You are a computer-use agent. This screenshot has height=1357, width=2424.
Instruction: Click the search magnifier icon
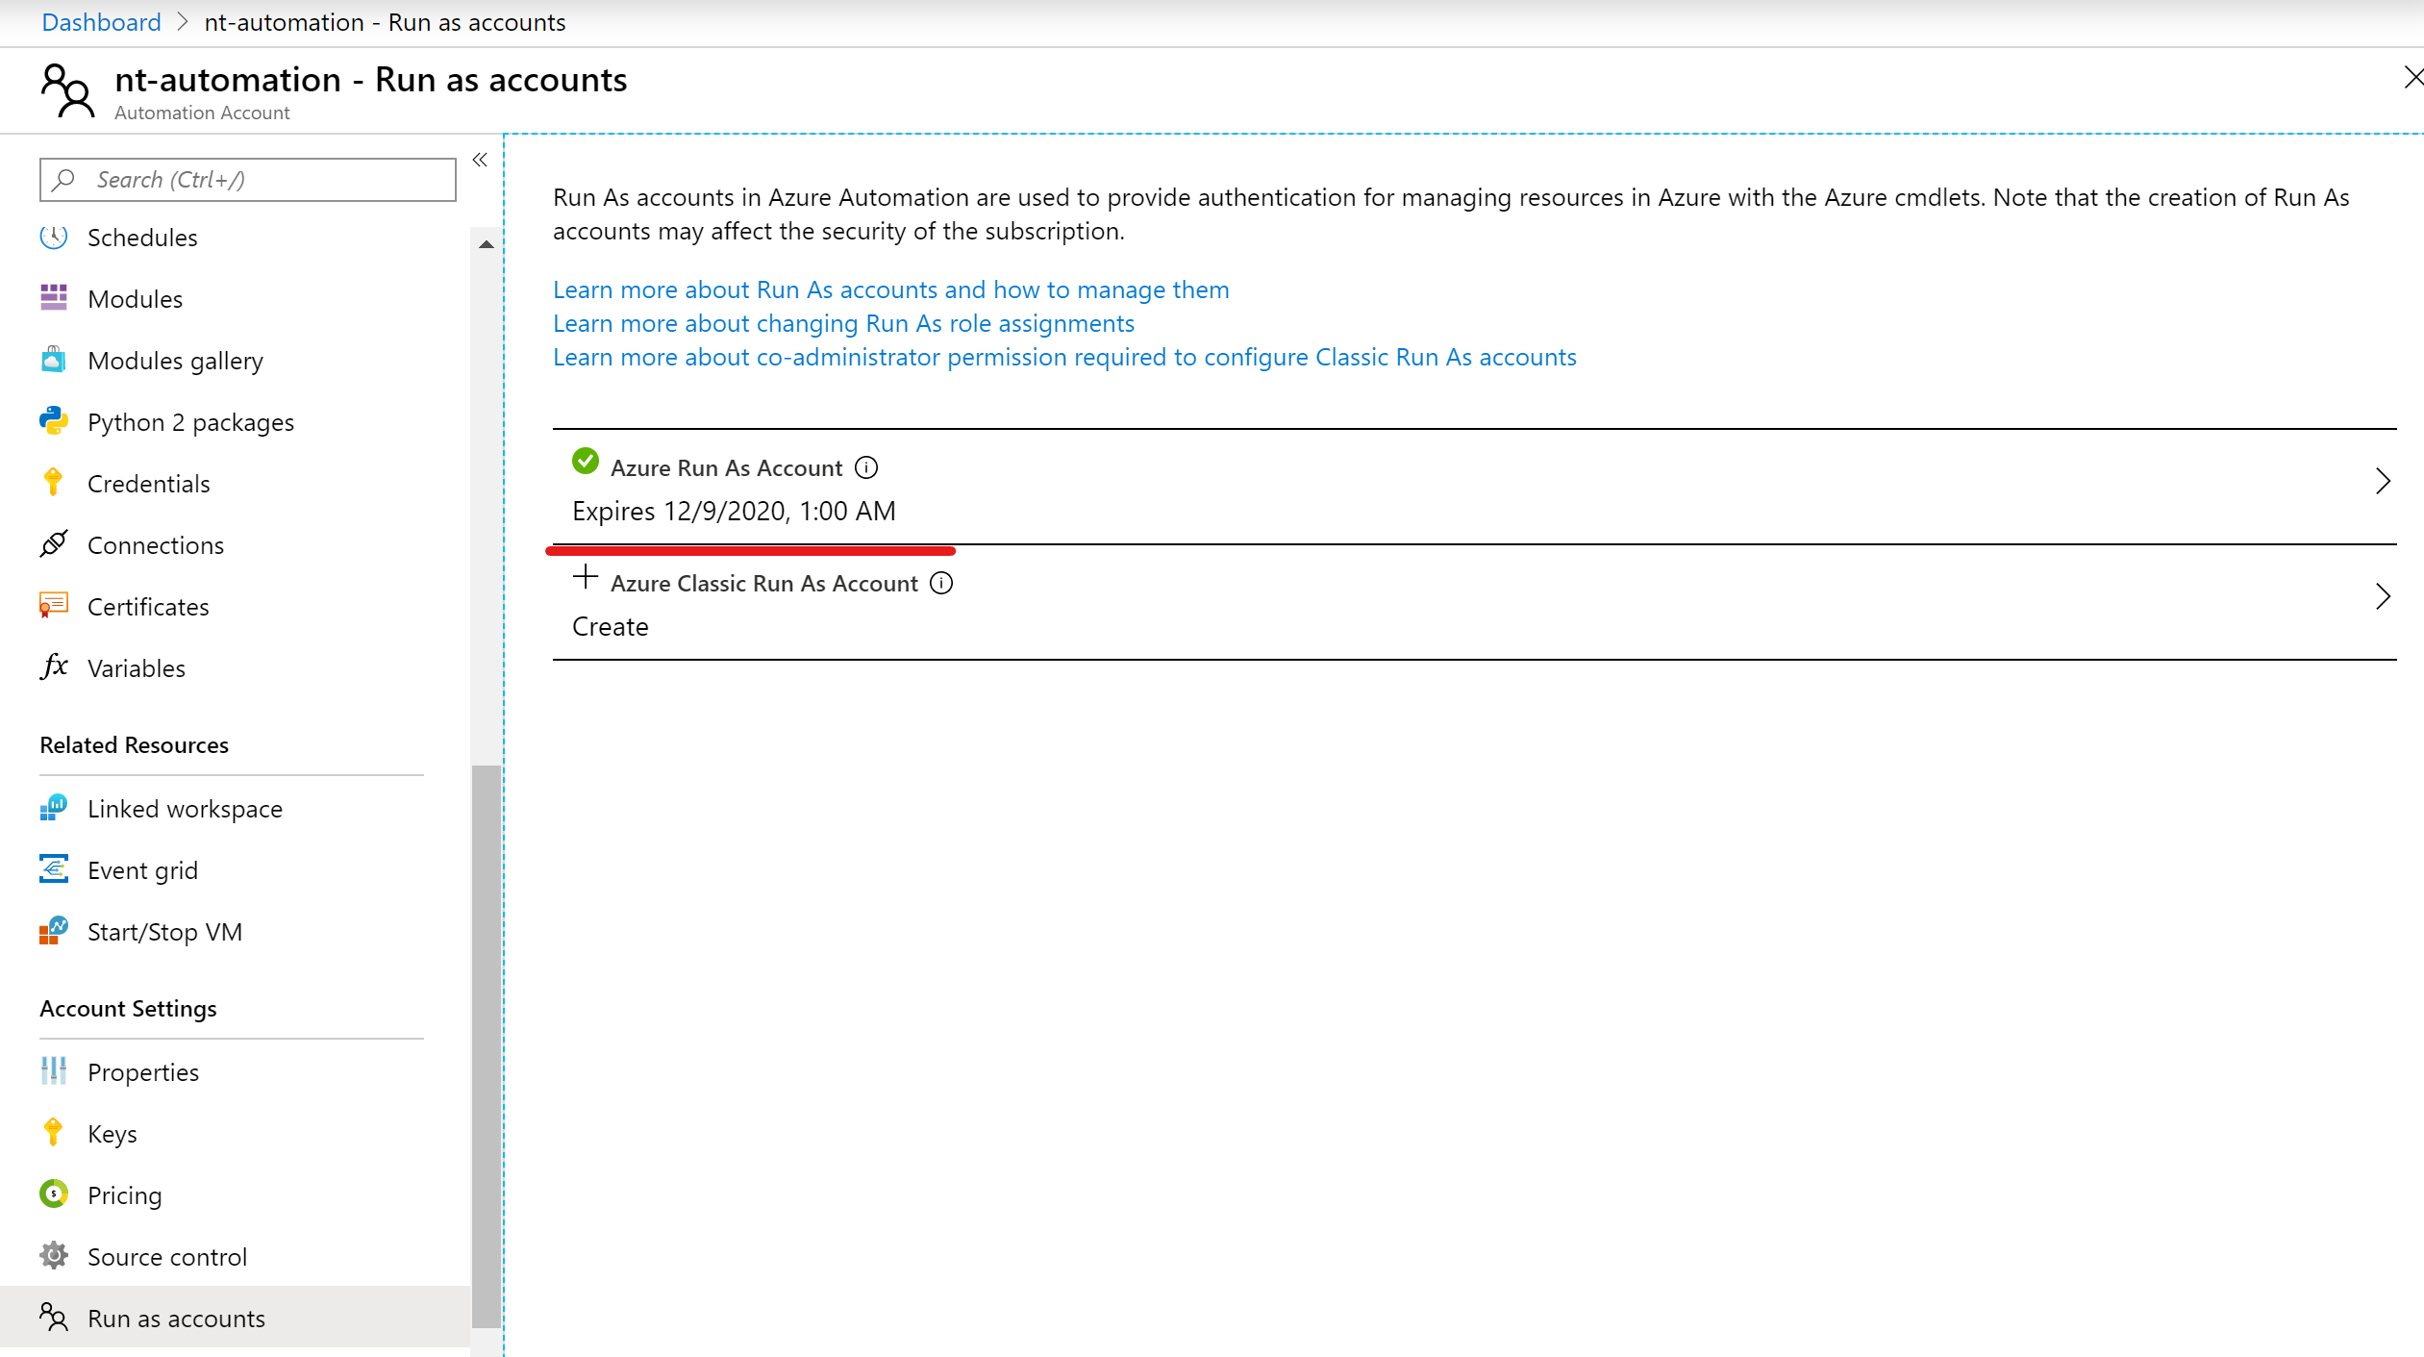63,180
